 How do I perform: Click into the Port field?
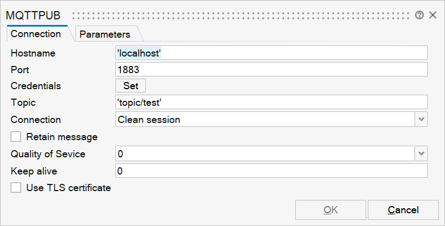tap(271, 69)
